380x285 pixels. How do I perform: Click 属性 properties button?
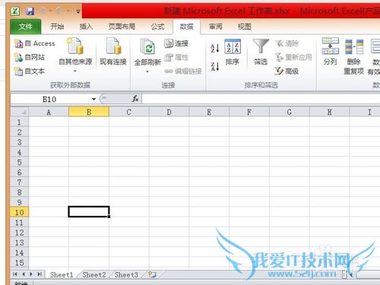176,58
